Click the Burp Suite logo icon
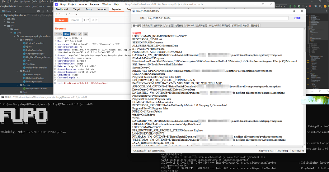This screenshot has height=172, width=329. (56, 4)
